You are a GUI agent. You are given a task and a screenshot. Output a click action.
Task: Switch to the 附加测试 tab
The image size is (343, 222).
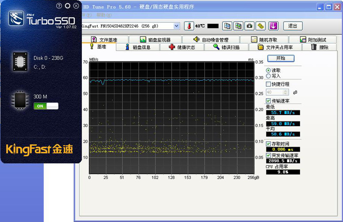pyautogui.click(x=313, y=40)
